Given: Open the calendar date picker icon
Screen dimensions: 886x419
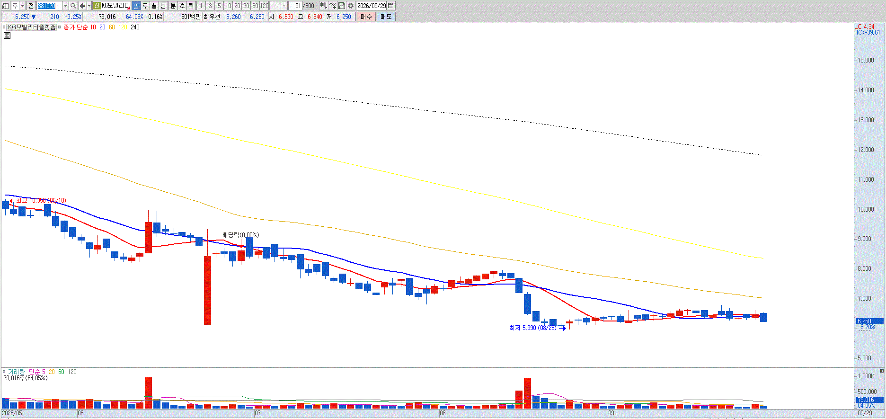Looking at the screenshot, I should click(391, 6).
